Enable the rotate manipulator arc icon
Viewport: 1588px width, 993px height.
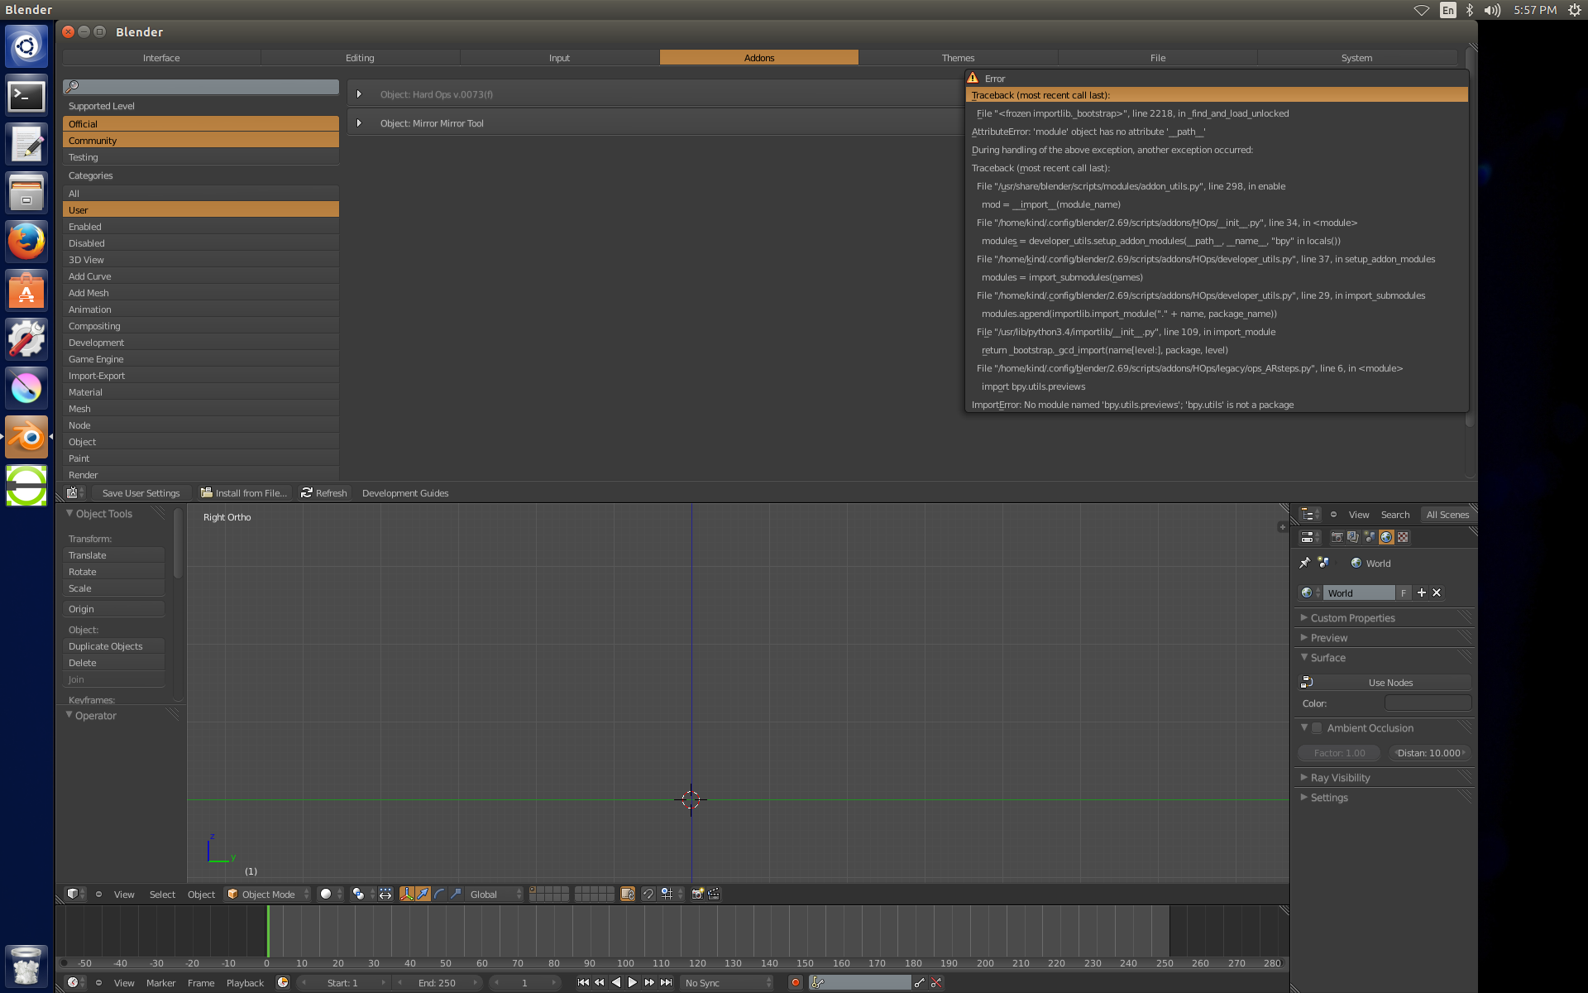439,894
